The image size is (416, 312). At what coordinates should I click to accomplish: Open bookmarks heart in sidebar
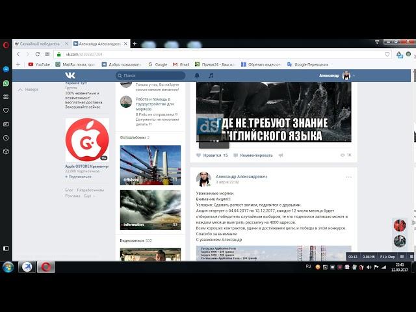pyautogui.click(x=6, y=110)
